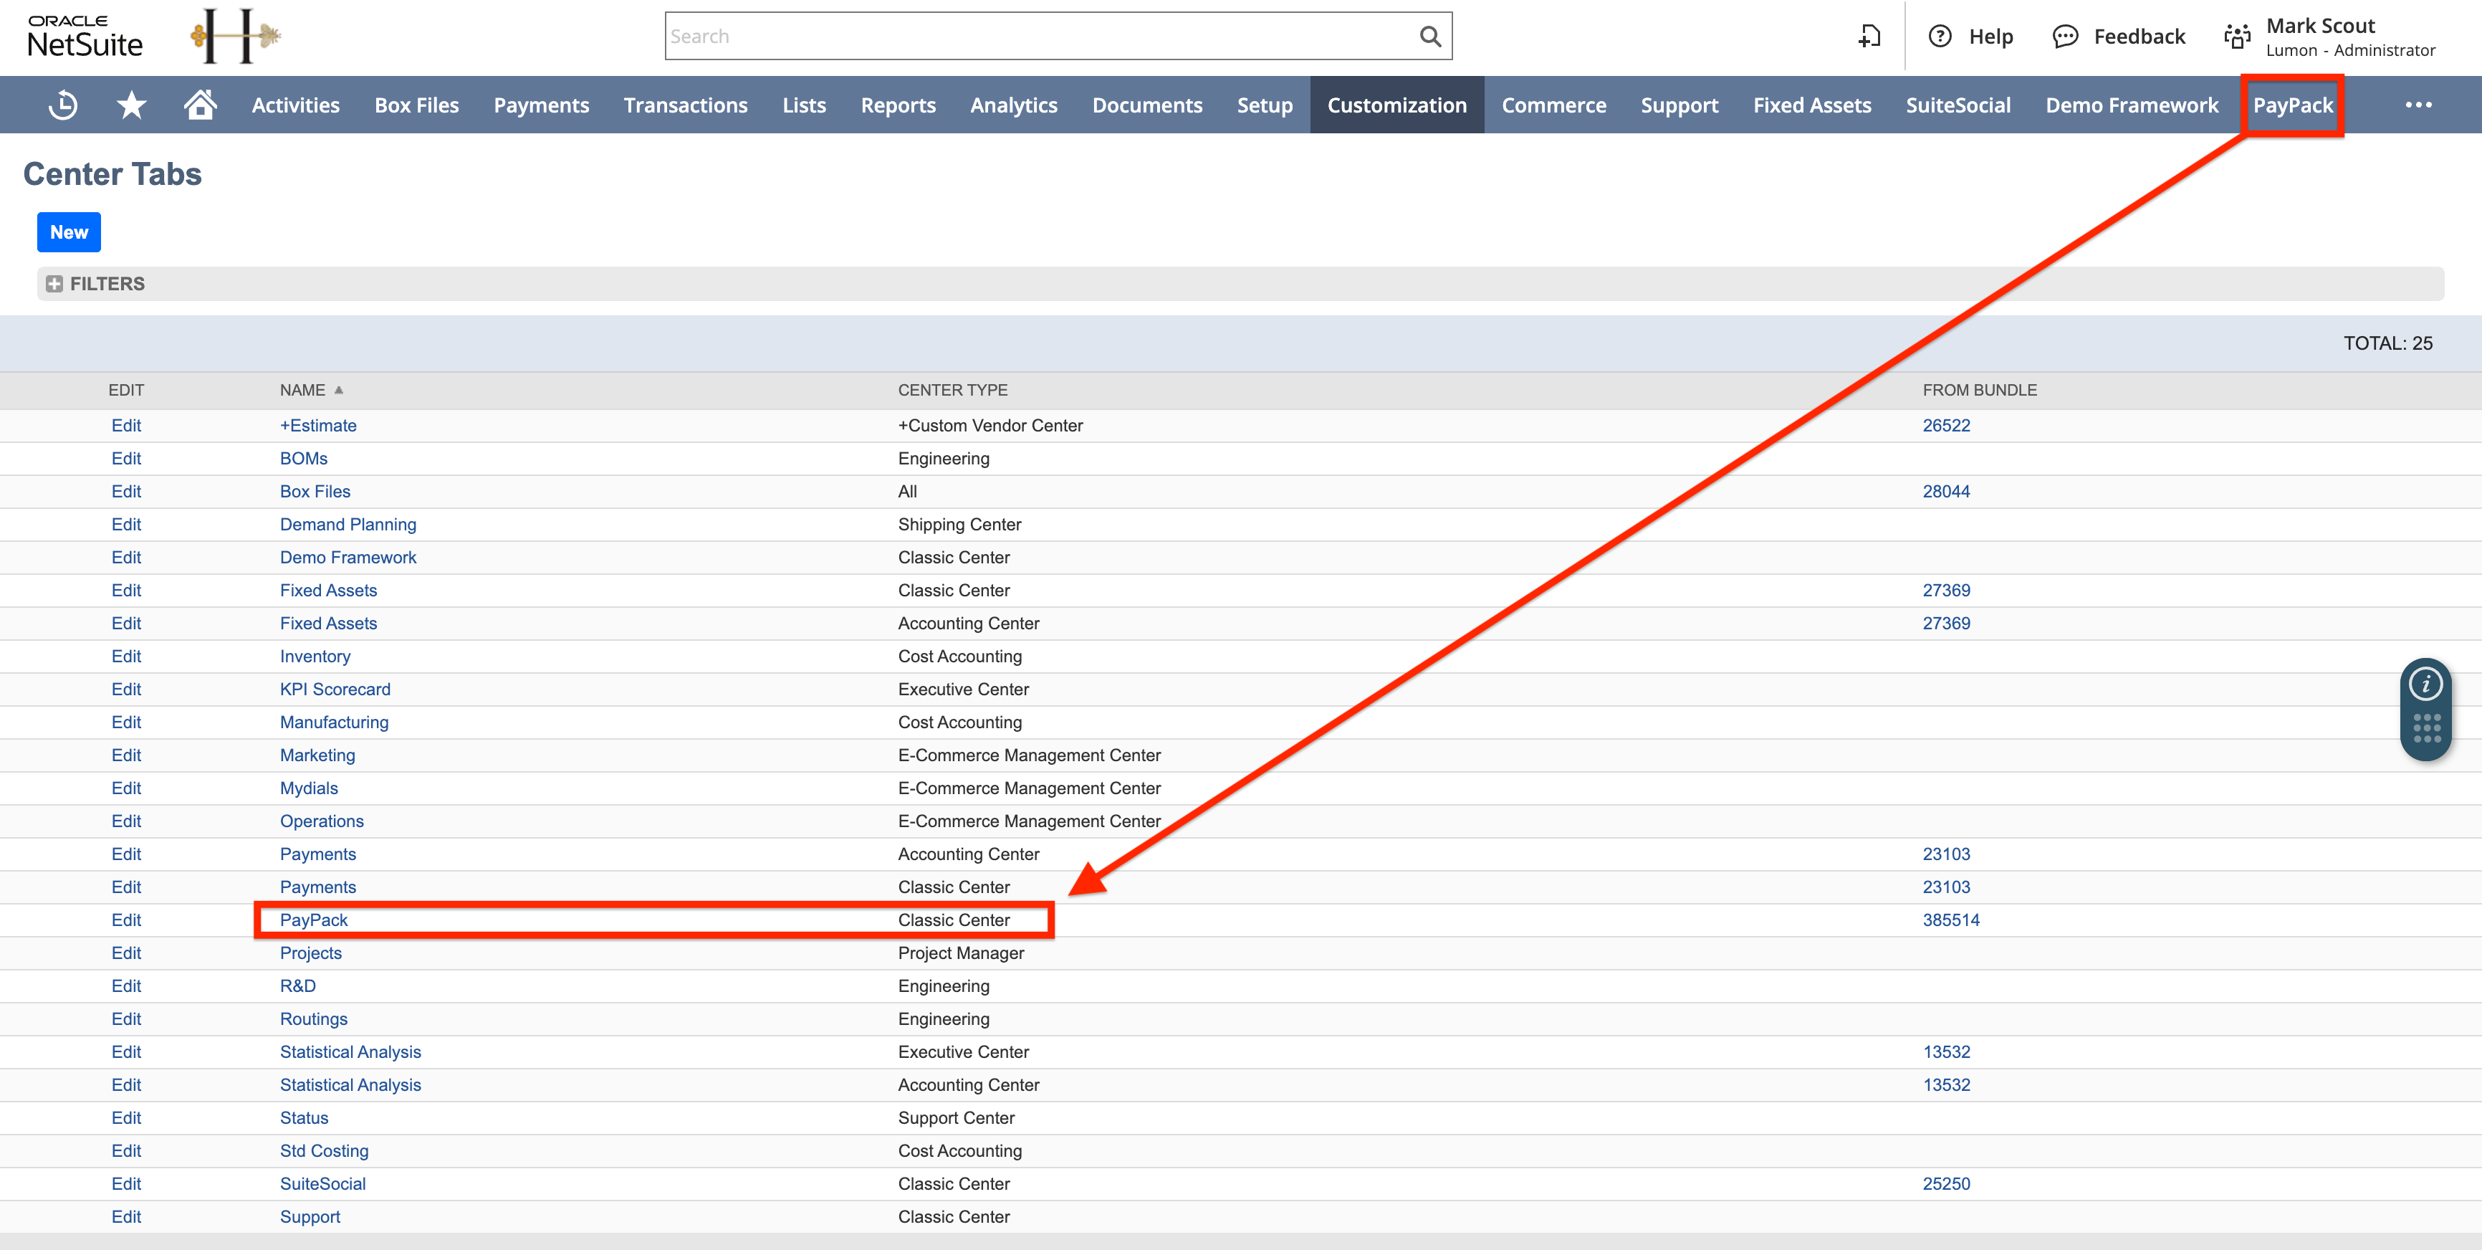Click the search magnifier icon
The image size is (2482, 1250).
[1430, 37]
